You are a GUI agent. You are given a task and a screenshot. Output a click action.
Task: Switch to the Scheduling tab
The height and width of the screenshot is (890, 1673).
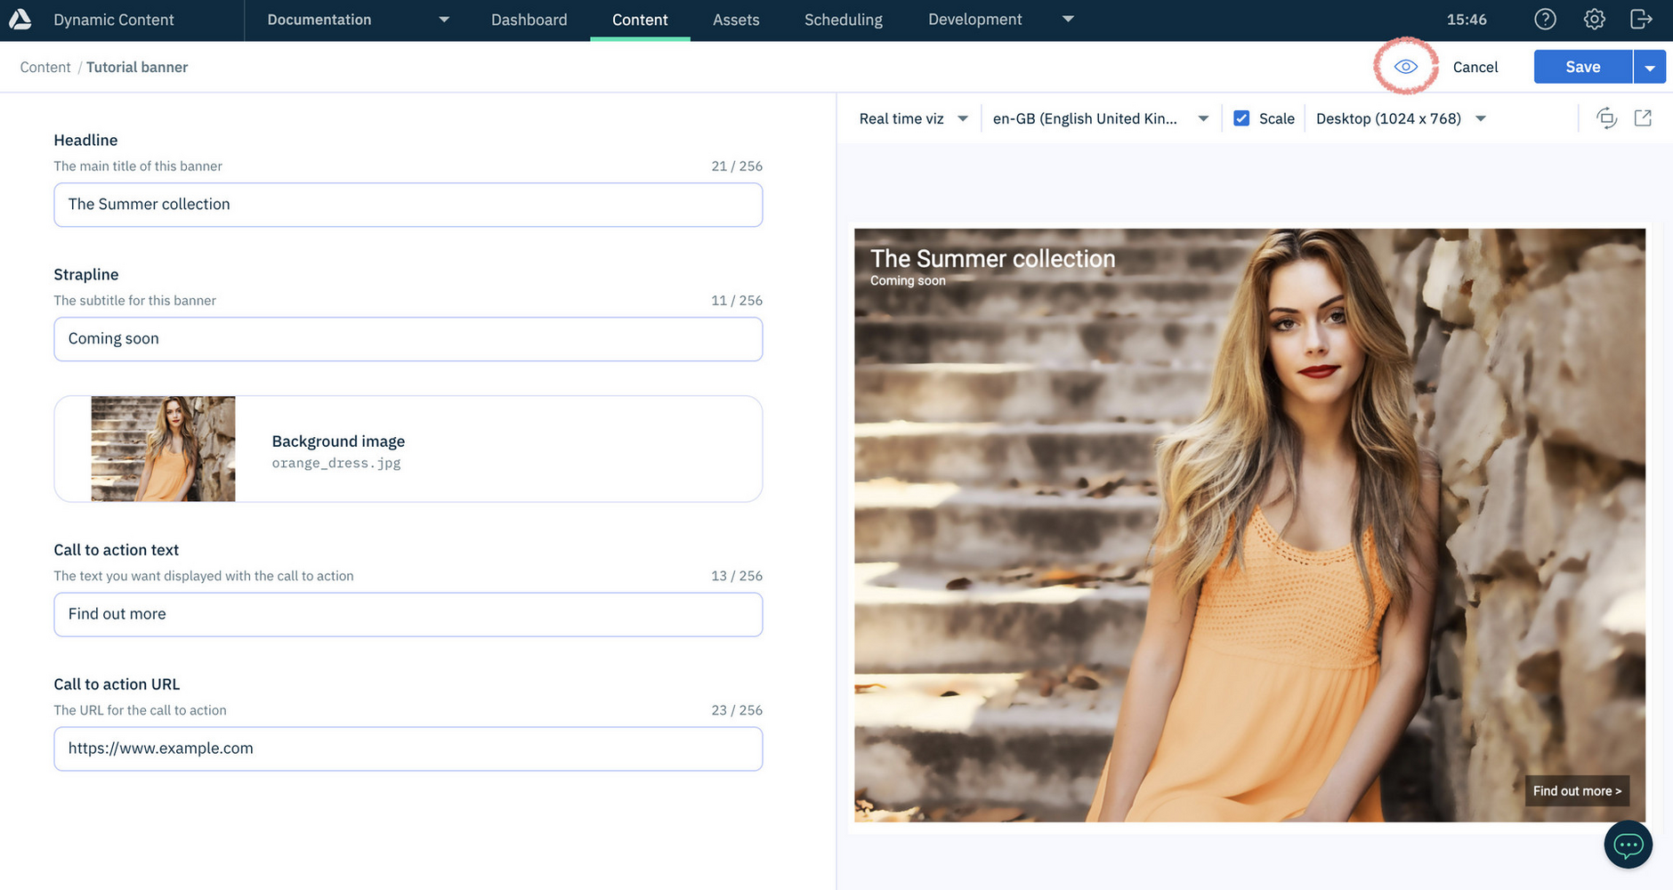843,20
